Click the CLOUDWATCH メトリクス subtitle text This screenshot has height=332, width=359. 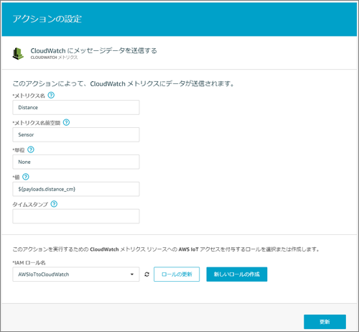pos(54,57)
